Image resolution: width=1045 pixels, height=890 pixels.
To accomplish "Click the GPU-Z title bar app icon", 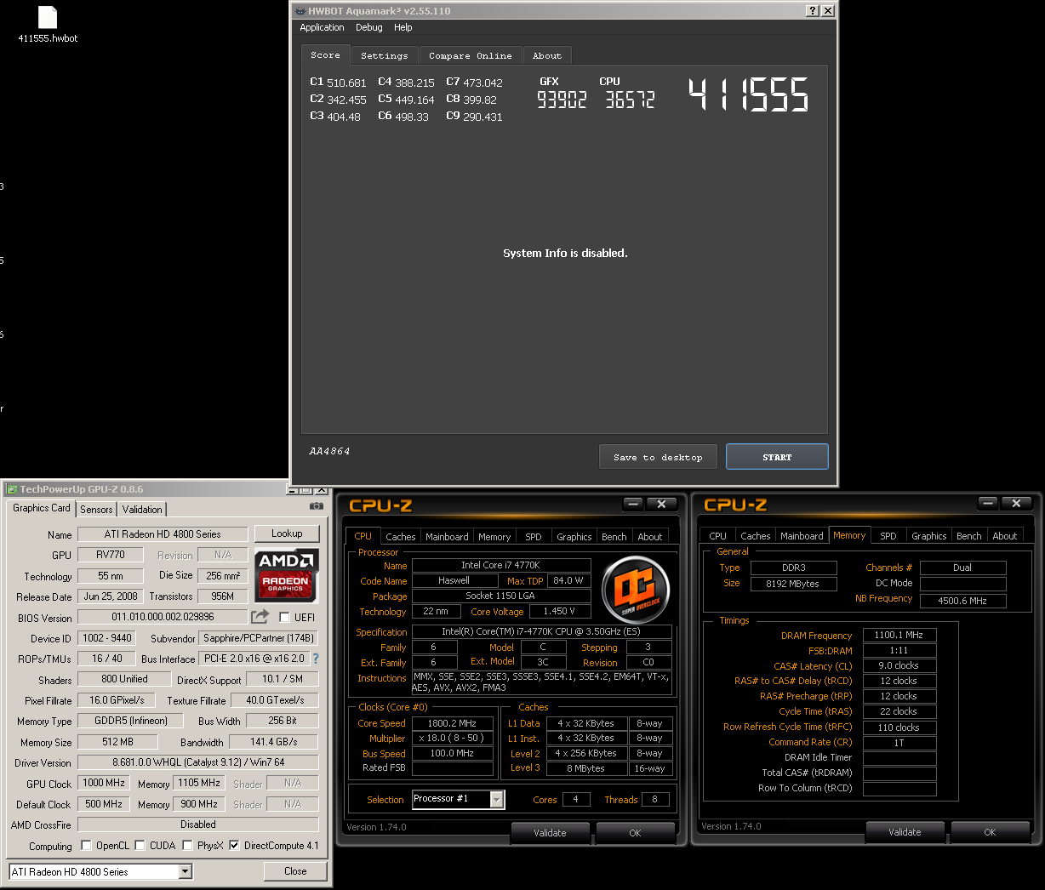I will (12, 489).
